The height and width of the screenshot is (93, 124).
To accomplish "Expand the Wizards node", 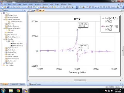I will pyautogui.click(x=4, y=63).
